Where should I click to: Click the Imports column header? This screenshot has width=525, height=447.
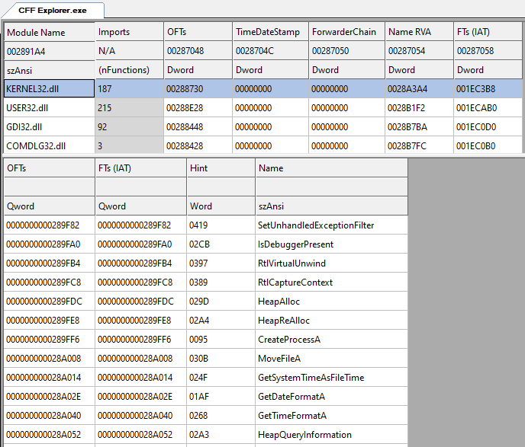[x=130, y=32]
